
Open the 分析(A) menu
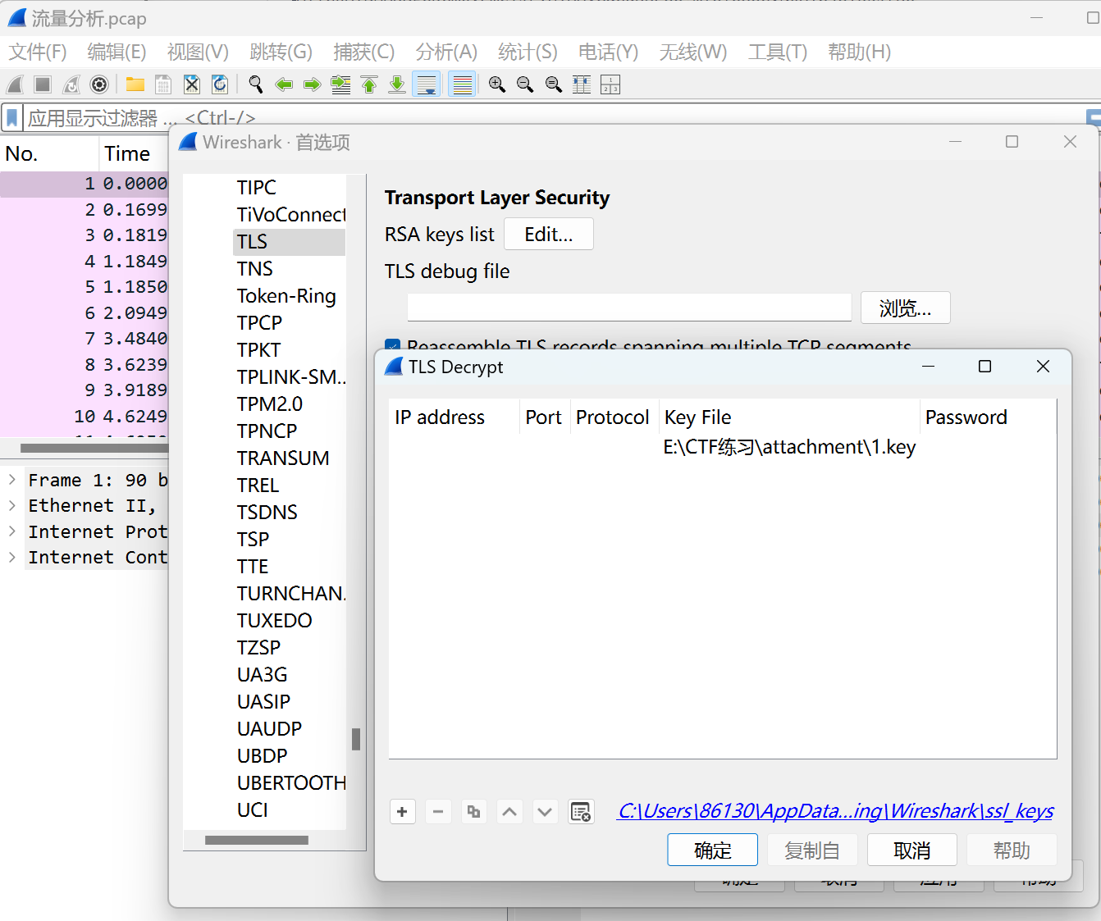(446, 52)
